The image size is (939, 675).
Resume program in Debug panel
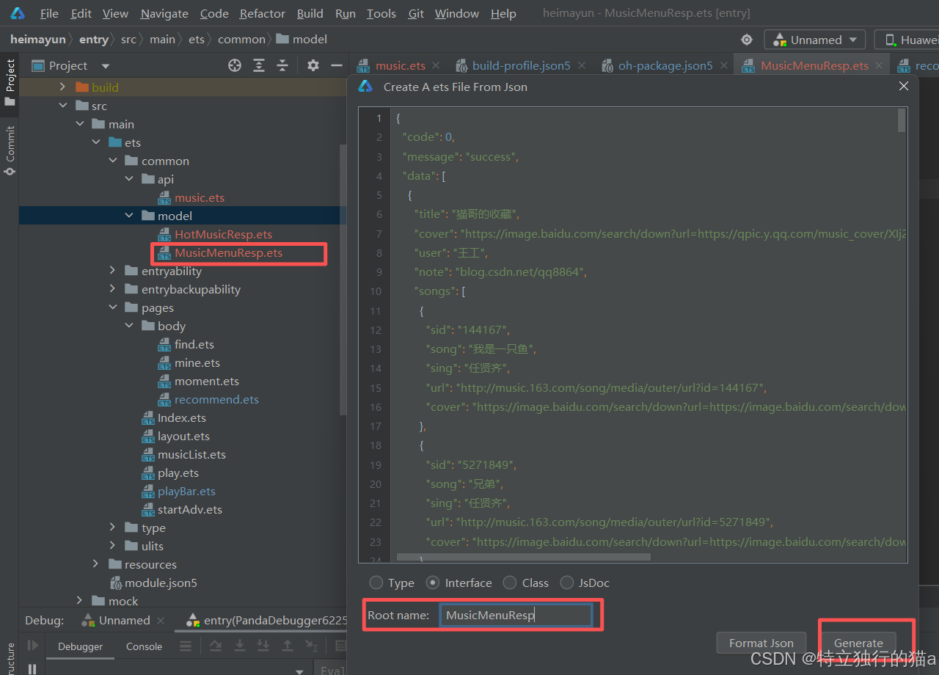(32, 646)
